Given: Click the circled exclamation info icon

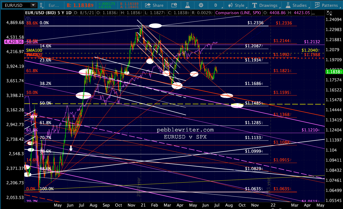Looking at the screenshot, I should [x=28, y=19].
